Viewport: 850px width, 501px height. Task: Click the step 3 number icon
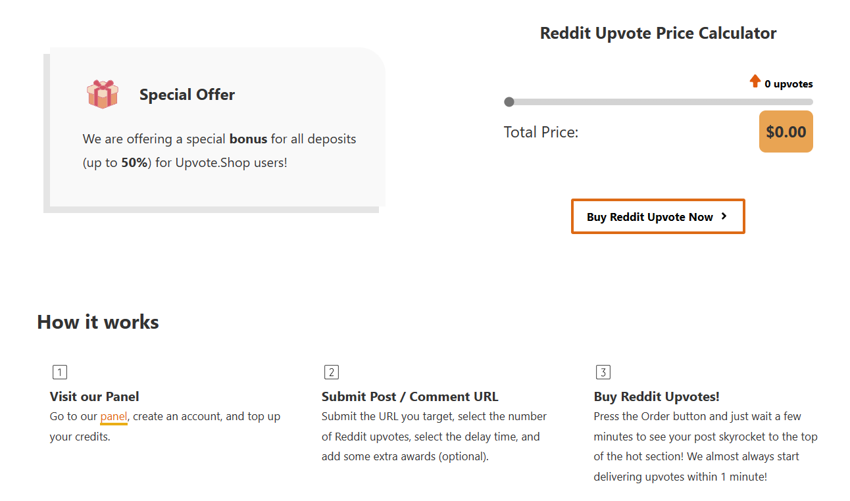point(603,373)
